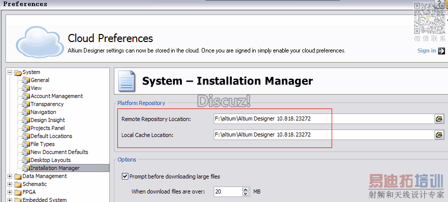Expand the FPGA tree node
The width and height of the screenshot is (448, 202).
[x=9, y=192]
